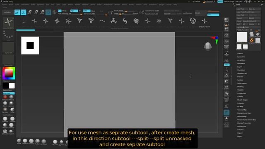Open the Texture Off slot

tap(8, 60)
